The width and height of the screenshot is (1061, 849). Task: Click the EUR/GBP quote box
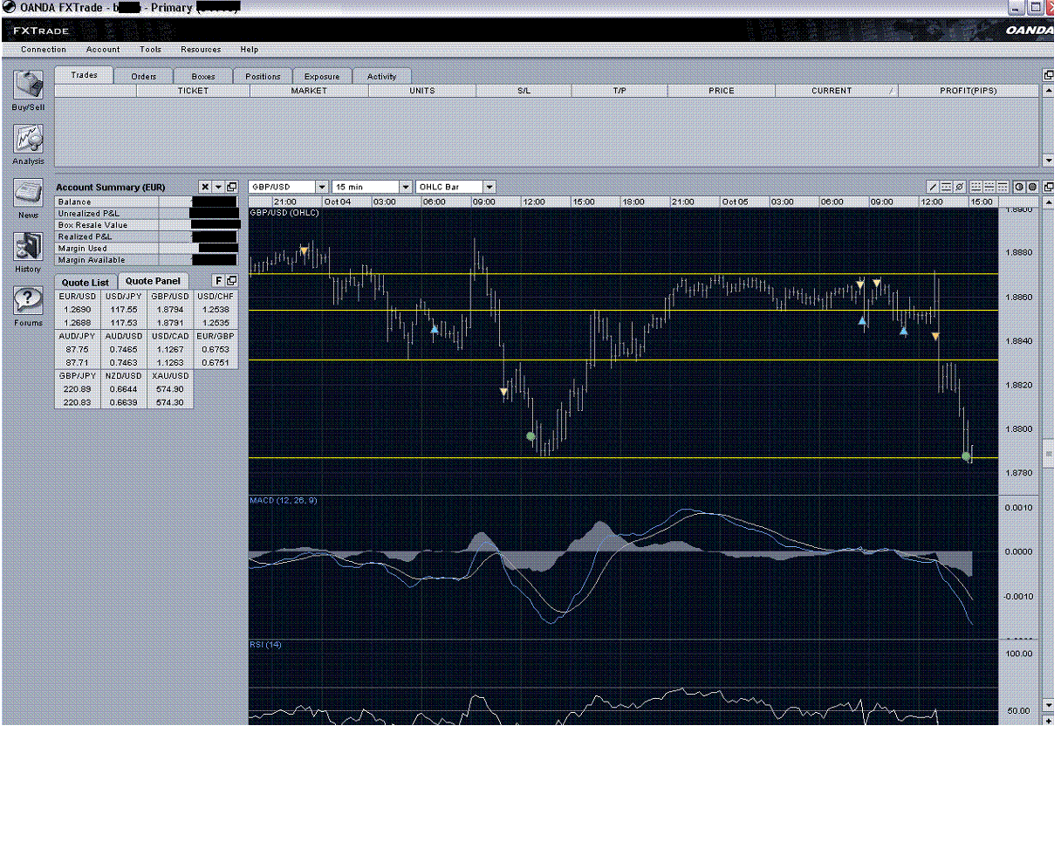216,349
